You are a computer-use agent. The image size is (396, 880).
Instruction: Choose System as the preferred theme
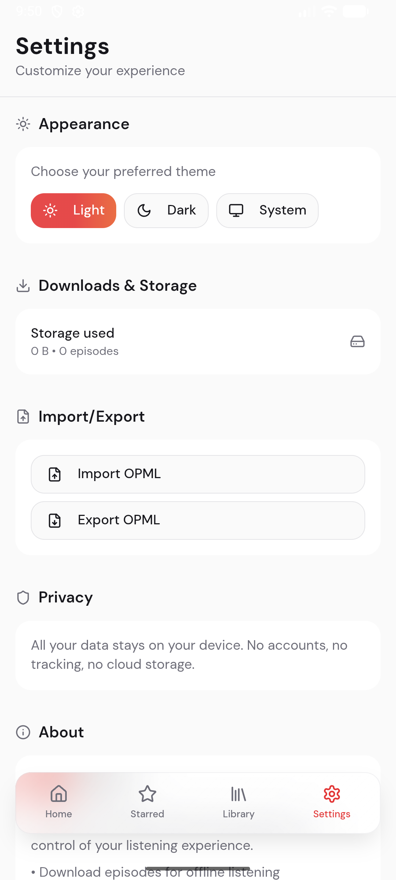[267, 210]
